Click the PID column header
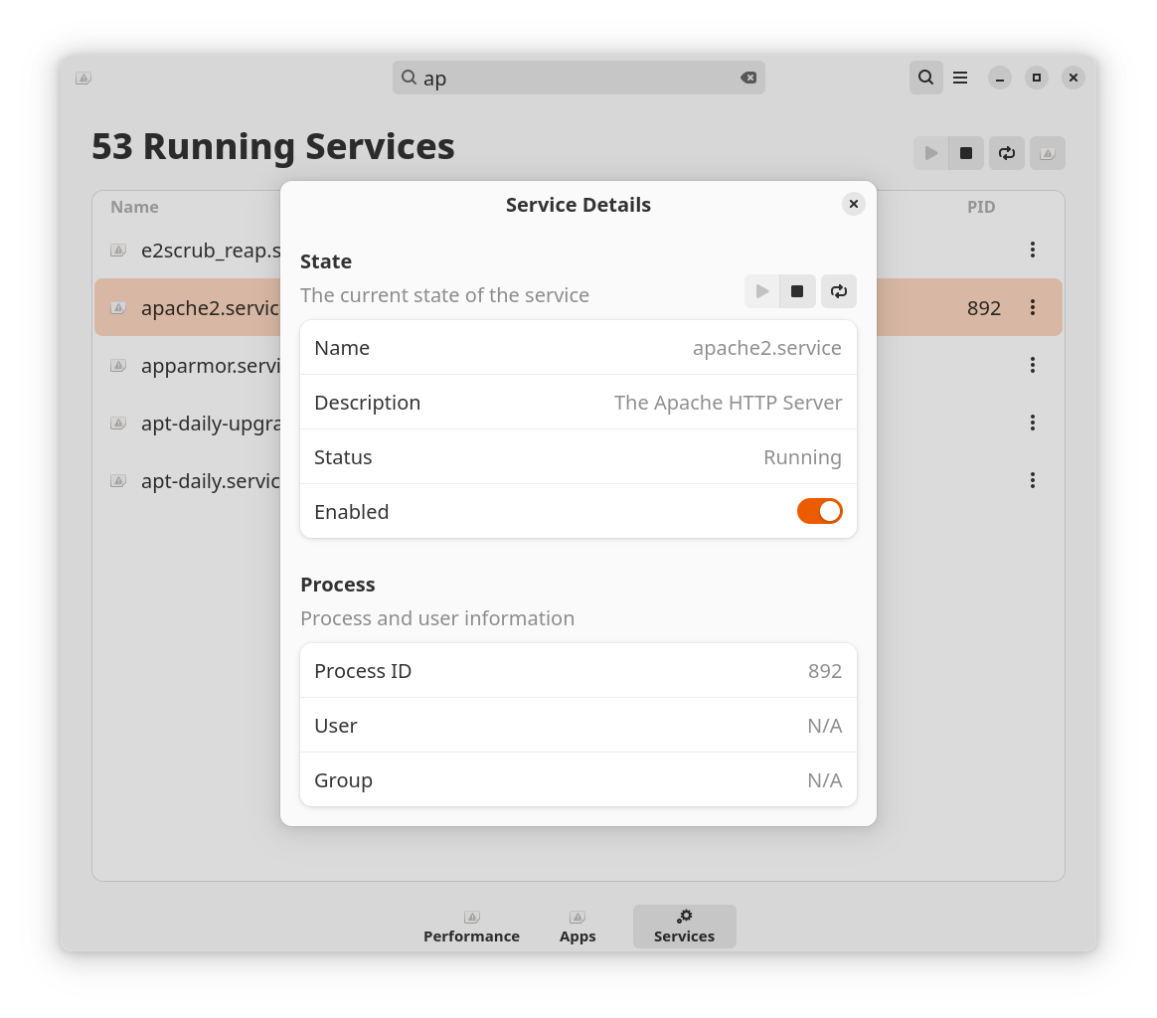Viewport: 1157px width, 1018px height. pos(981,207)
